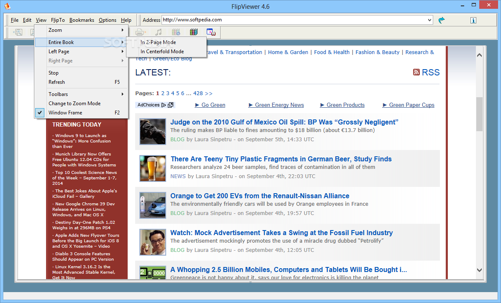
Task: Open the Petrolify man article thumbnail
Action: coord(153,242)
